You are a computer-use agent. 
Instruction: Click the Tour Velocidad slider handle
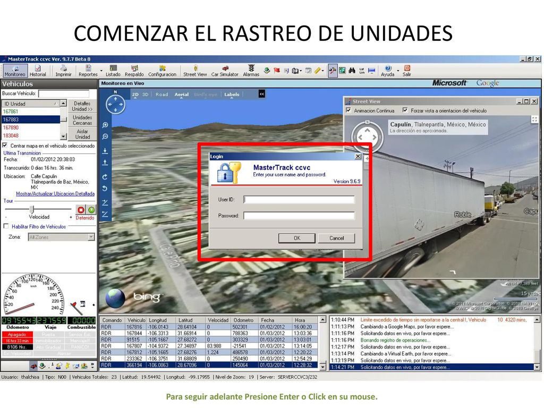[32, 209]
